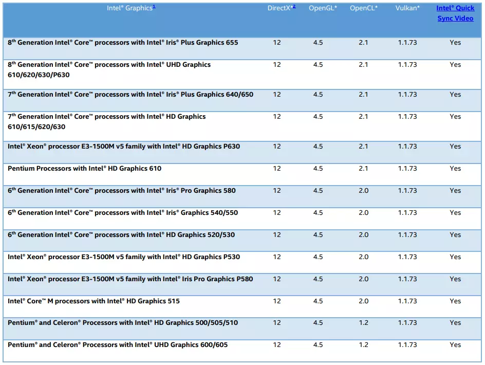Select Pentium HD Graphics 610 row name
Image resolution: width=485 pixels, height=365 pixels.
[84, 169]
